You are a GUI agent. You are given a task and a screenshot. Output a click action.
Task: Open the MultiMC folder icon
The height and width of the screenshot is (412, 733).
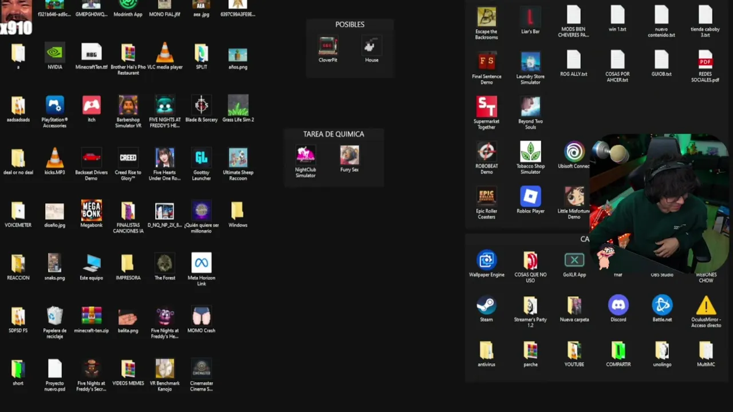pos(706,350)
